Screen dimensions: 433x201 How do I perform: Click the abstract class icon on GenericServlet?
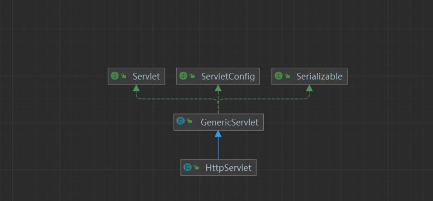click(x=181, y=121)
